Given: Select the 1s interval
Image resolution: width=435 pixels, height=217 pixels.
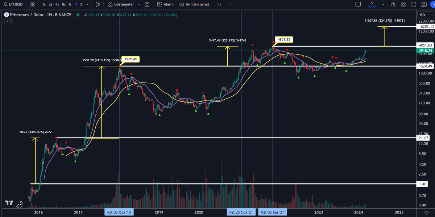Looking at the screenshot, I should (x=44, y=4).
